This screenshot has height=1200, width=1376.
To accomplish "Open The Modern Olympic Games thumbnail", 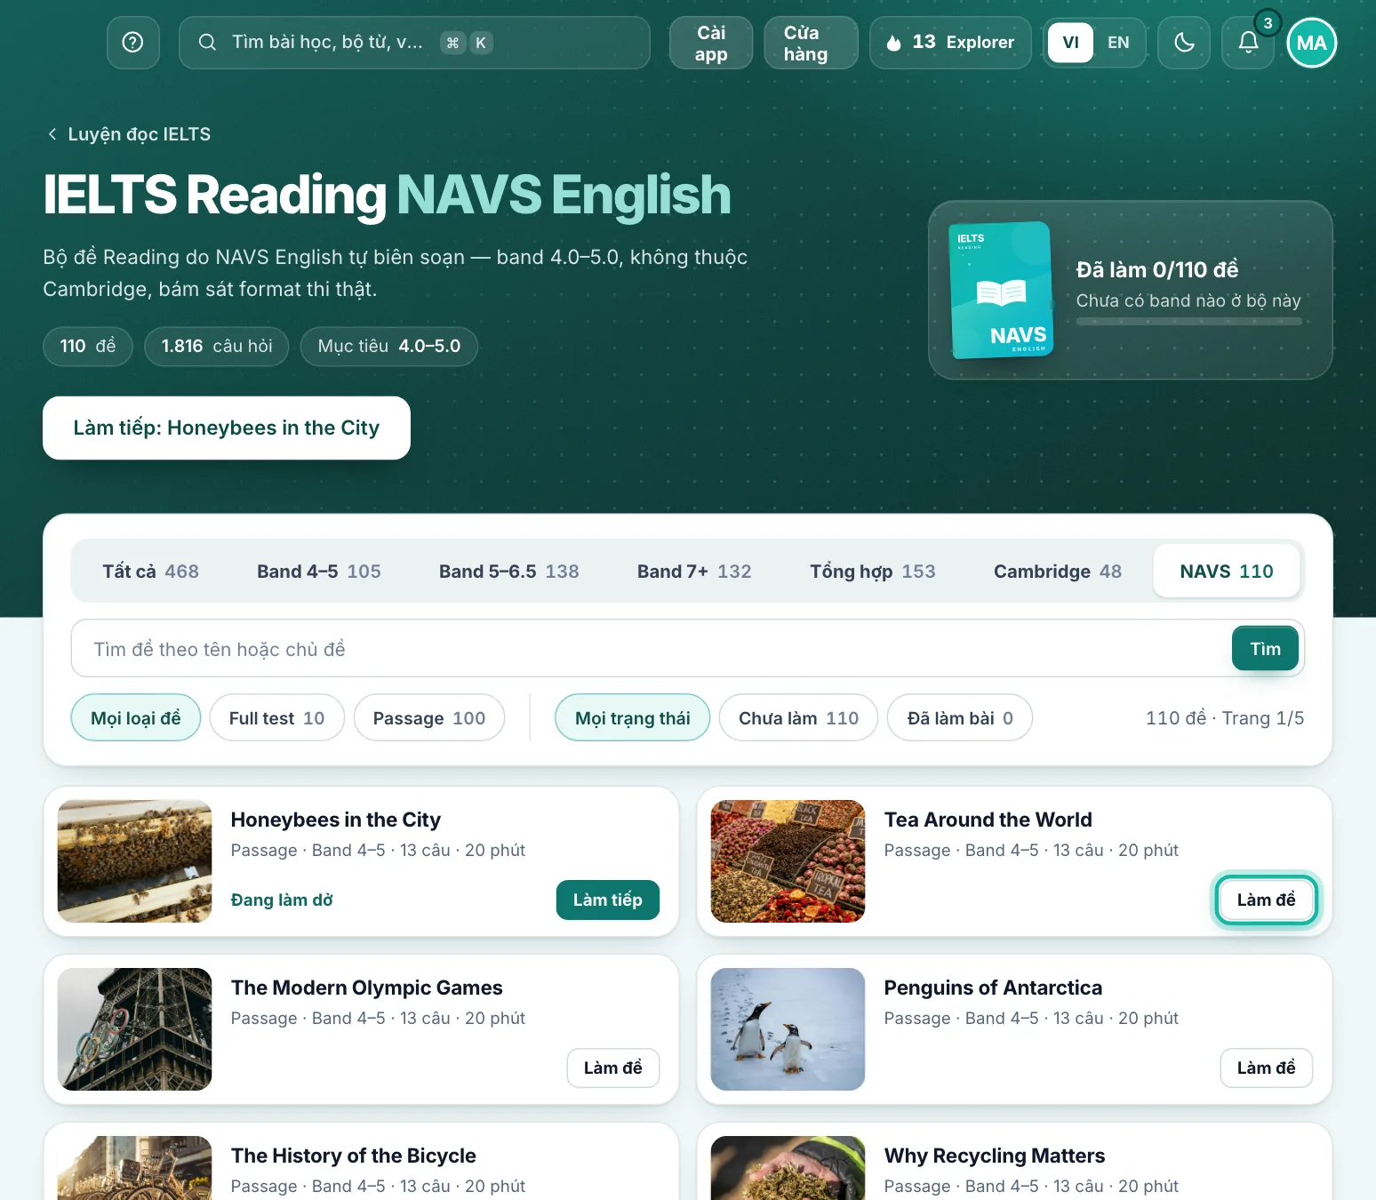I will (x=135, y=1029).
